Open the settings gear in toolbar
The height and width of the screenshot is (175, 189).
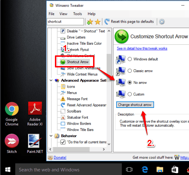pos(162,22)
